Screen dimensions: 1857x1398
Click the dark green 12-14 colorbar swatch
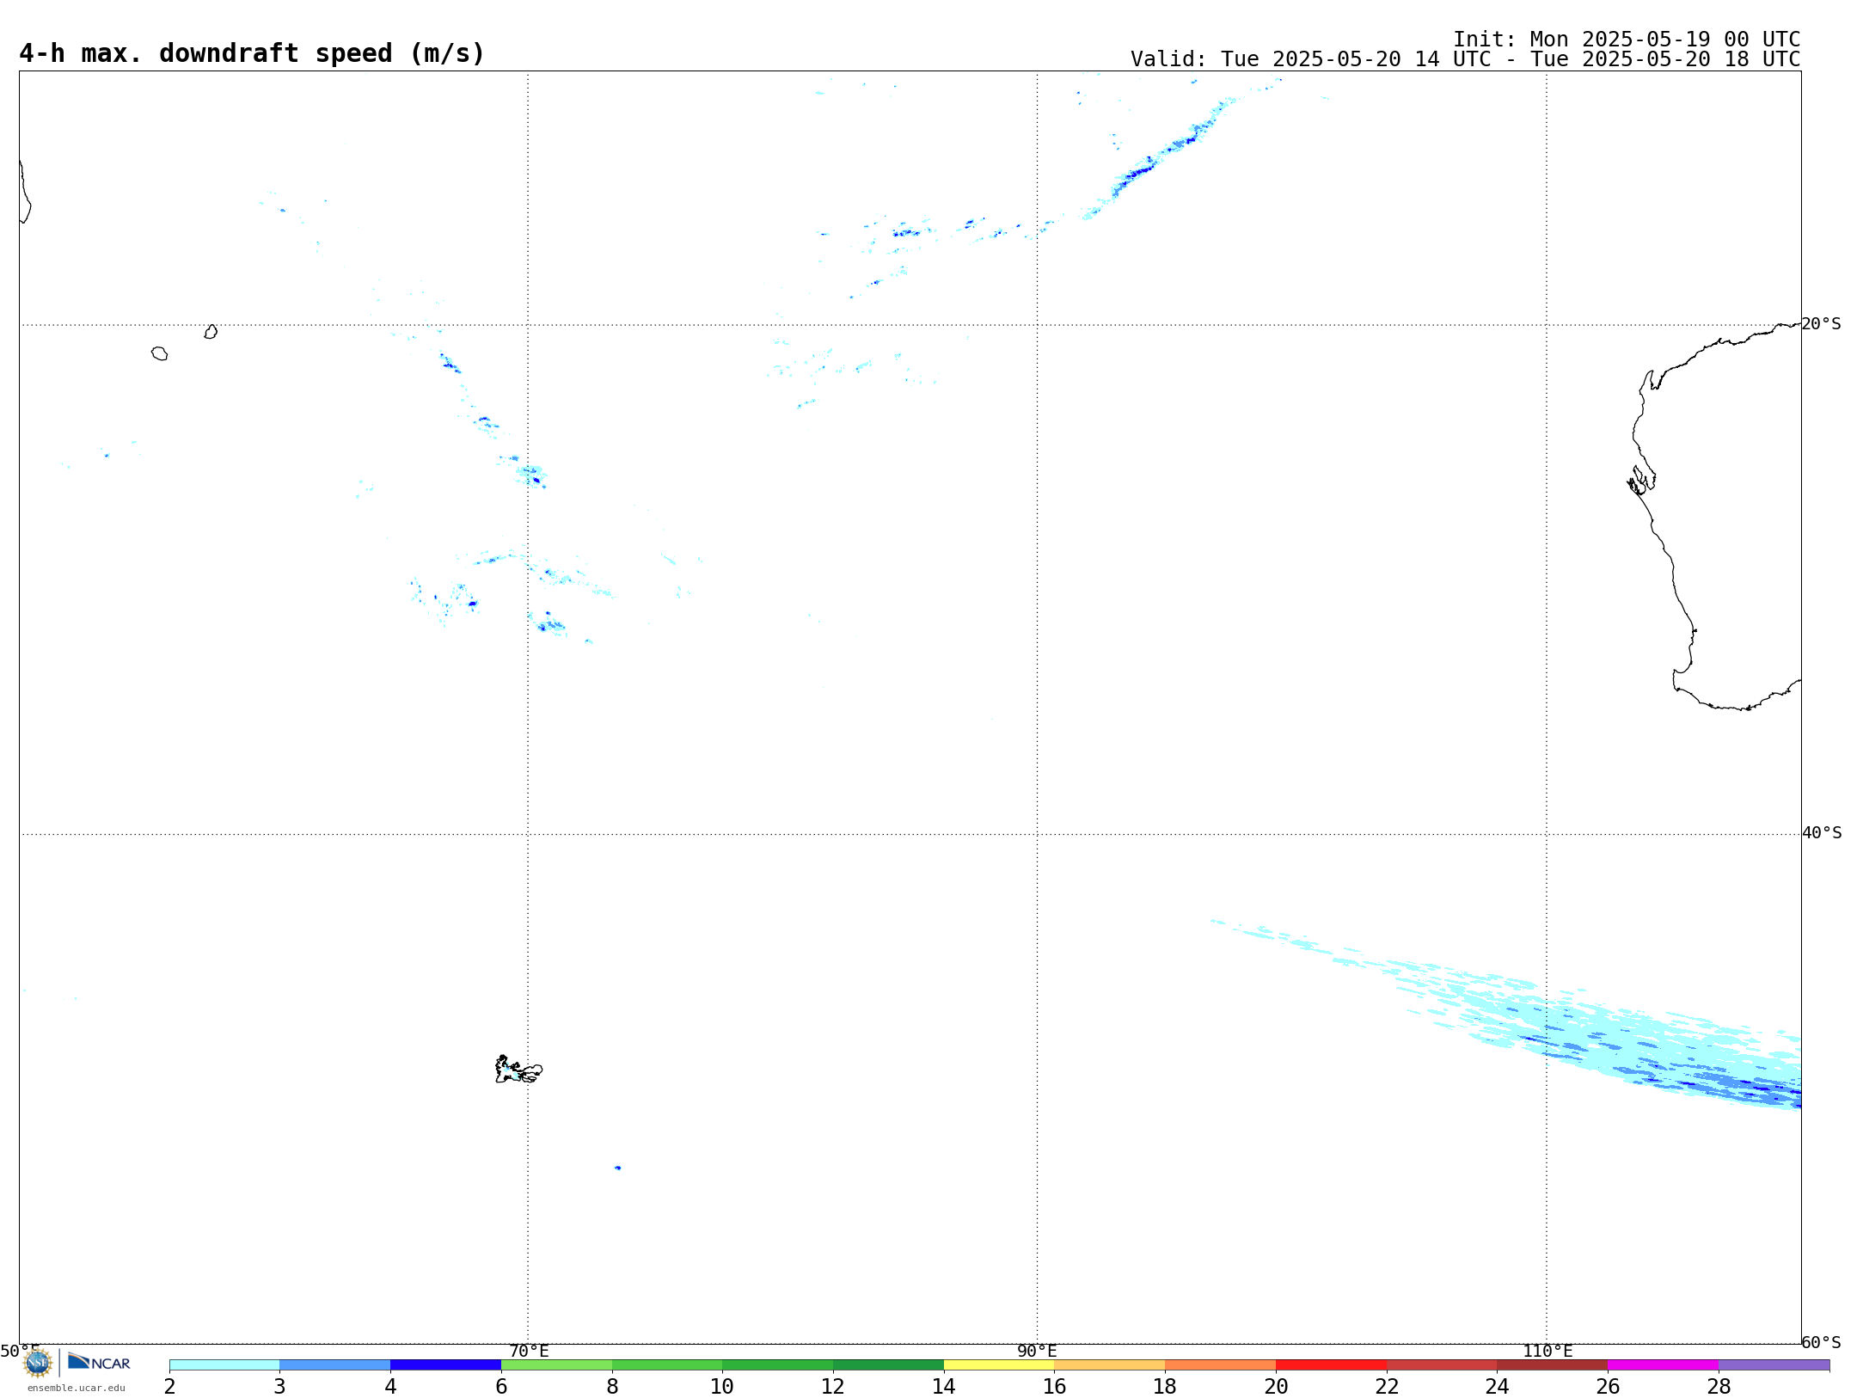coord(888,1364)
